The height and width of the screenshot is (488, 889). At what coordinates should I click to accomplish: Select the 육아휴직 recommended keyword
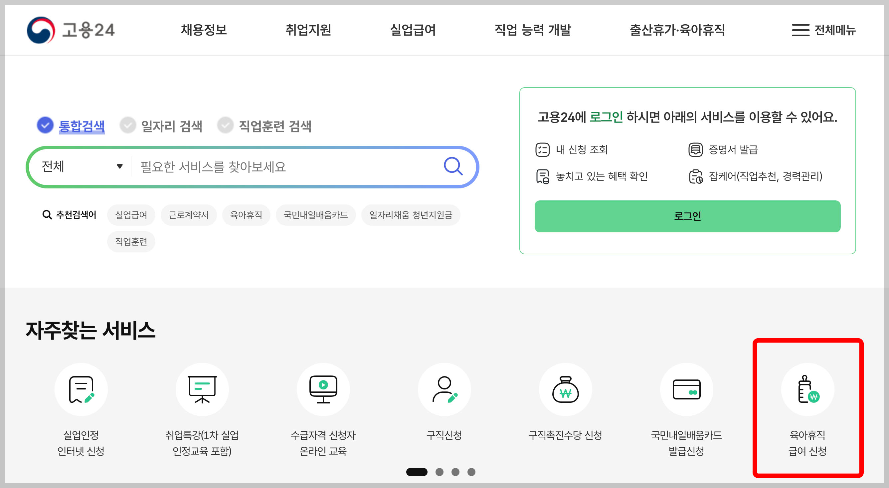246,215
